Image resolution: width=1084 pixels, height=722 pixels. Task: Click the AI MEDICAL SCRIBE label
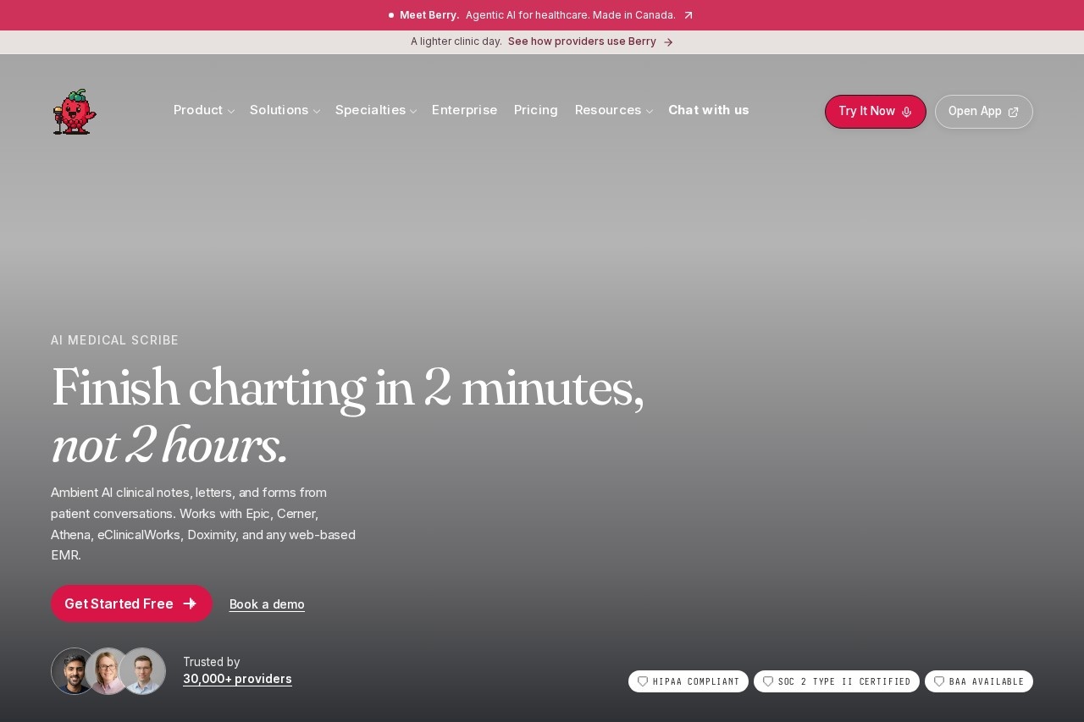click(x=115, y=340)
